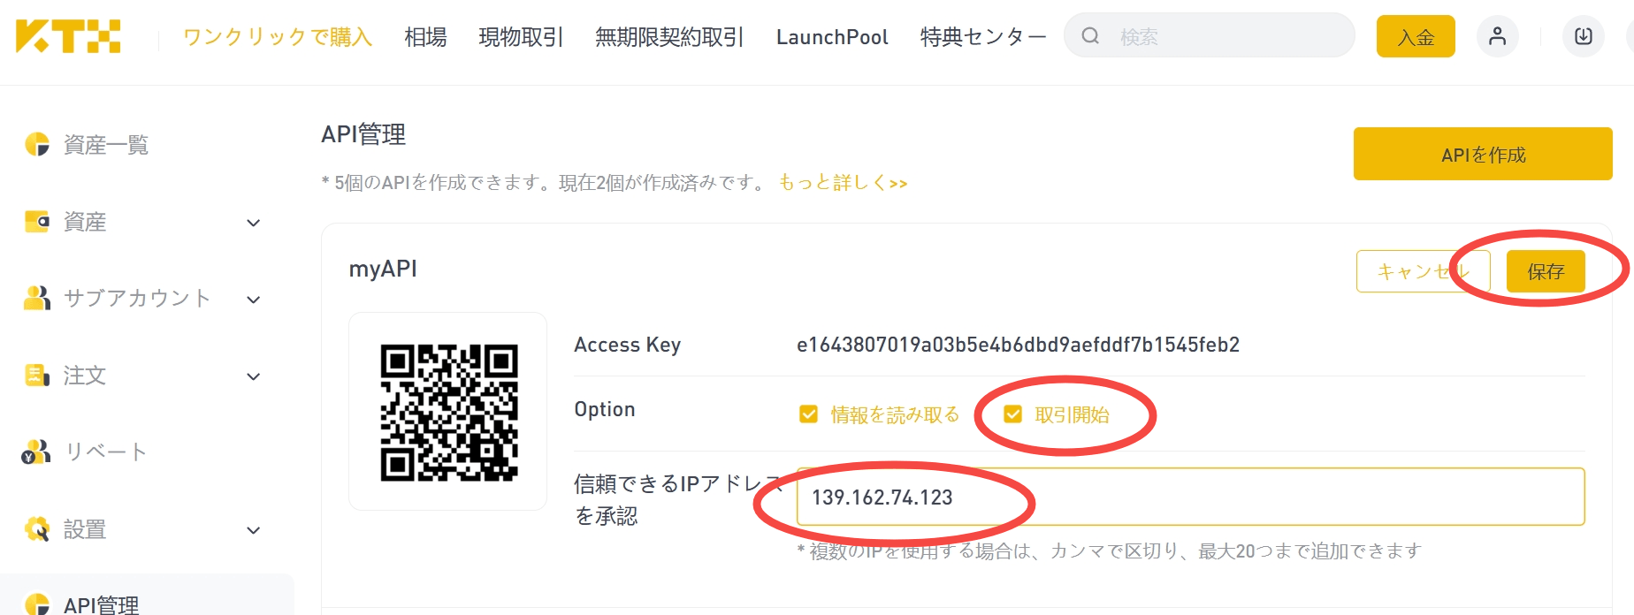The height and width of the screenshot is (615, 1634).
Task: Save API settings with 保存
Action: (x=1546, y=271)
